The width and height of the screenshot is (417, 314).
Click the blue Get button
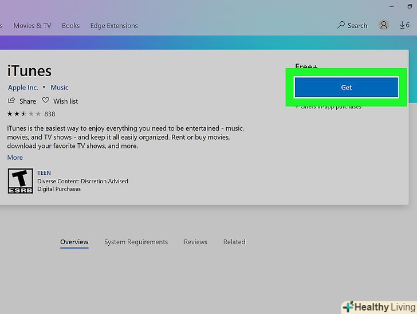(346, 87)
